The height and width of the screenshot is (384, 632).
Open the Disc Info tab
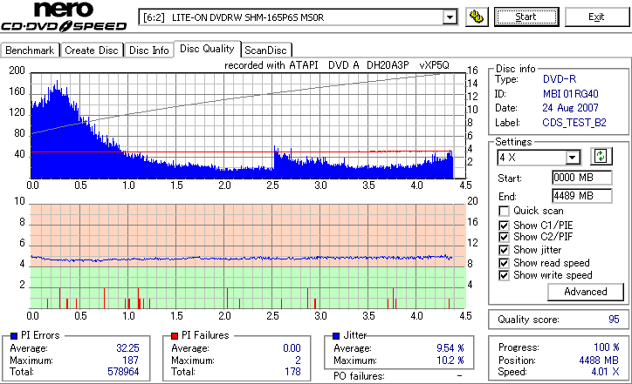(x=148, y=51)
